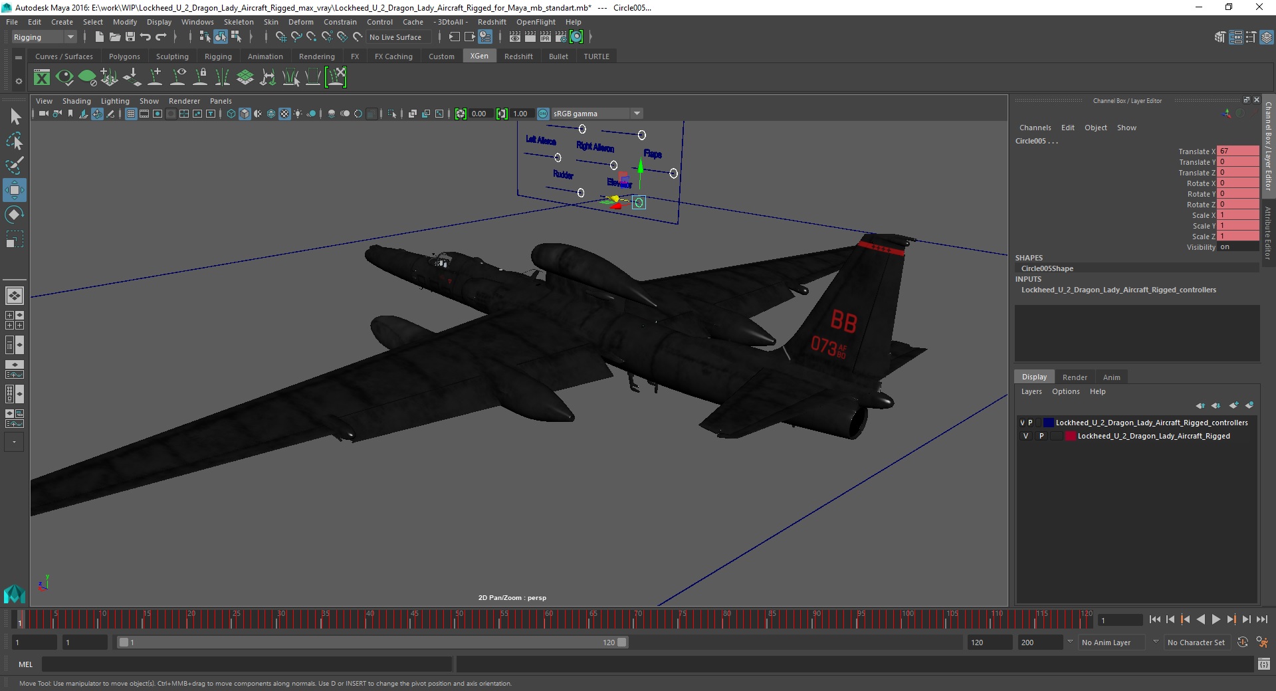
Task: Open viewport Renderer menu
Action: click(x=184, y=101)
